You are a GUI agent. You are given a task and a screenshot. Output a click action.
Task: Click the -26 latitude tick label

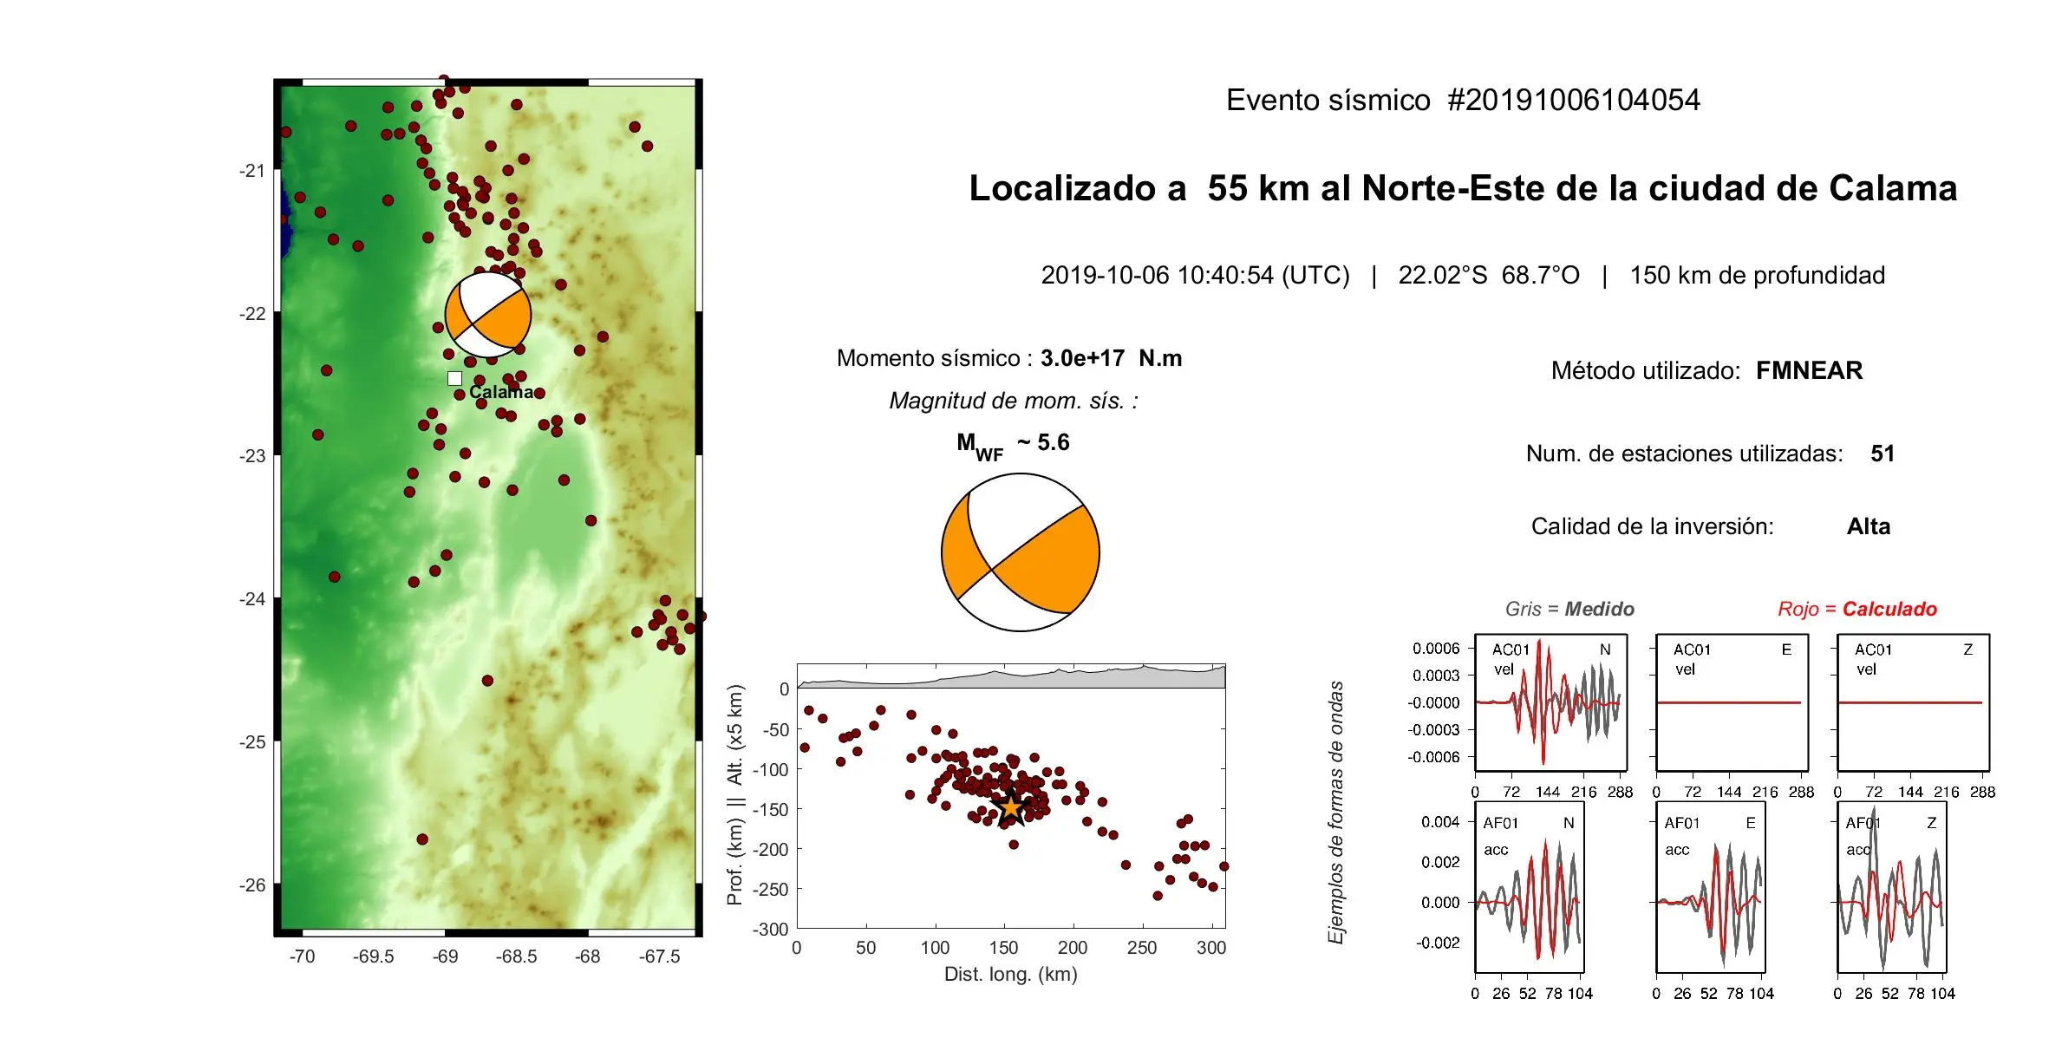(x=252, y=885)
